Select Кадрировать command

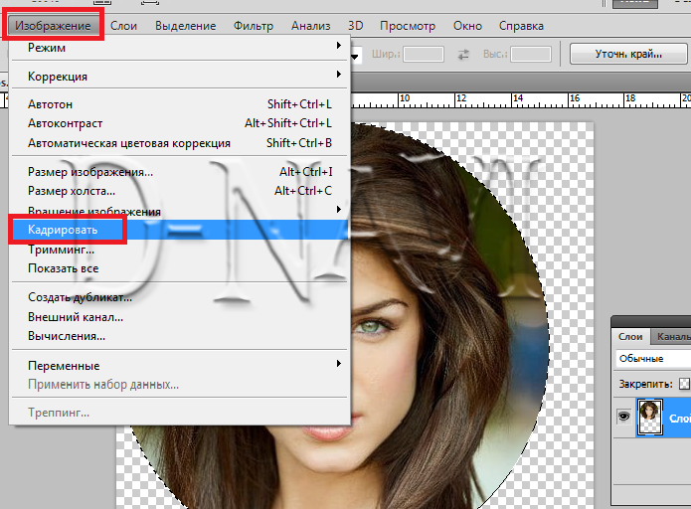(x=180, y=230)
